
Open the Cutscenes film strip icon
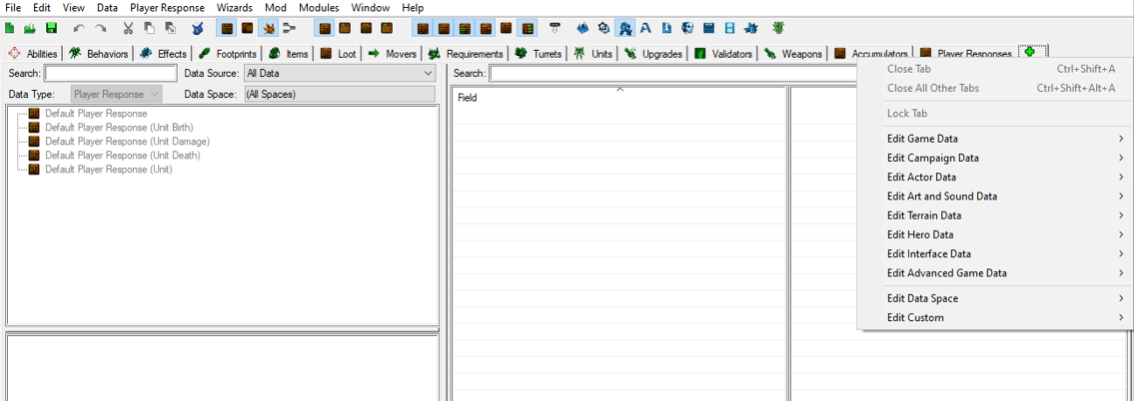729,29
